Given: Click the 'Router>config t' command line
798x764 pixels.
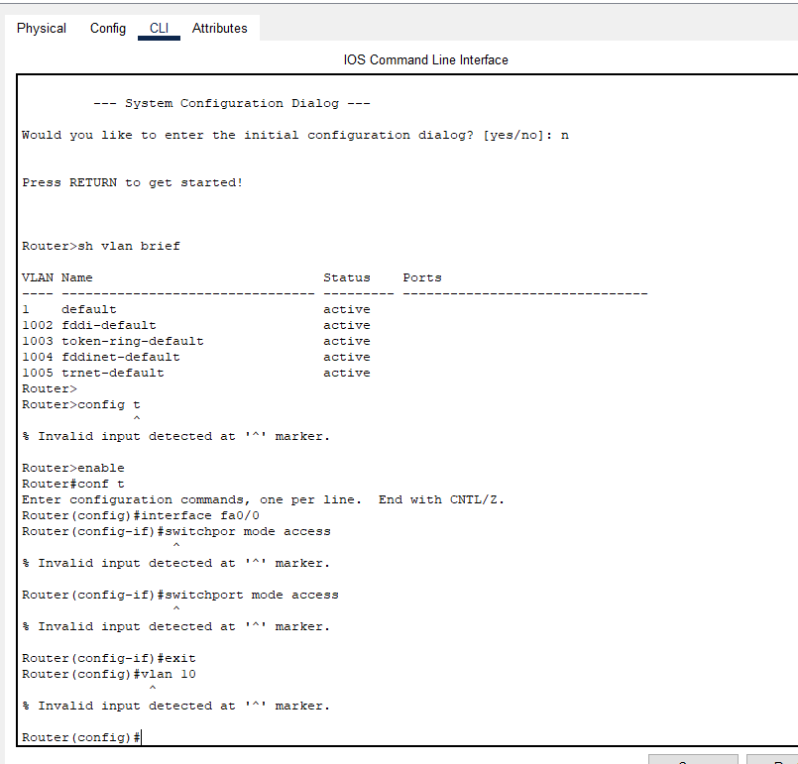Looking at the screenshot, I should (x=81, y=405).
